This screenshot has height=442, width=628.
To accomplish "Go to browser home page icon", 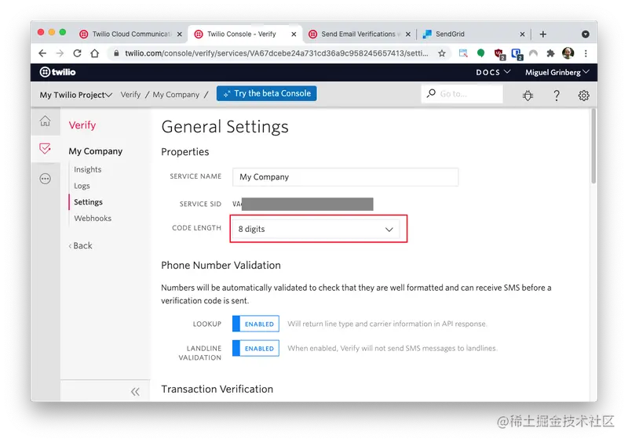I will click(94, 53).
